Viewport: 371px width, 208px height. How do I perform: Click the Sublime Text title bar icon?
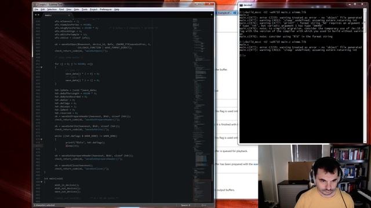(x=35, y=5)
